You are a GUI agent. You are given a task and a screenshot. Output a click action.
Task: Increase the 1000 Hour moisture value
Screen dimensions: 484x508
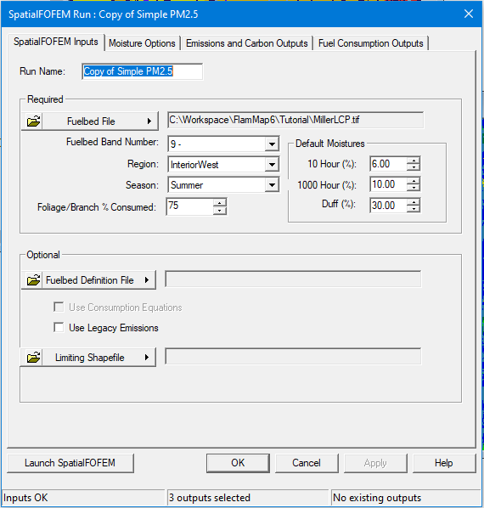(x=414, y=181)
